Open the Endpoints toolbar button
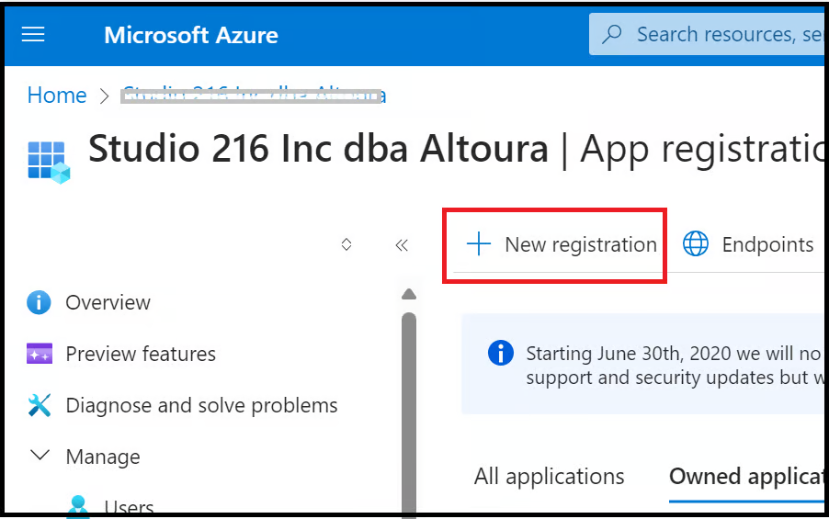The height and width of the screenshot is (519, 829). (747, 244)
